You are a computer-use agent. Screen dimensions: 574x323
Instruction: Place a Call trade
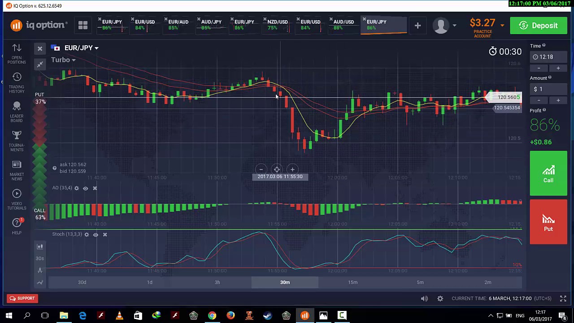coord(548,174)
